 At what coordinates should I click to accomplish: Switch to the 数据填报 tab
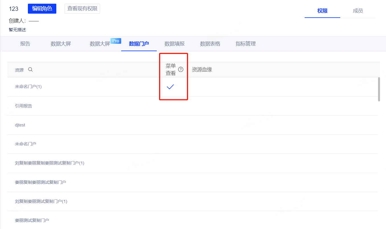174,44
